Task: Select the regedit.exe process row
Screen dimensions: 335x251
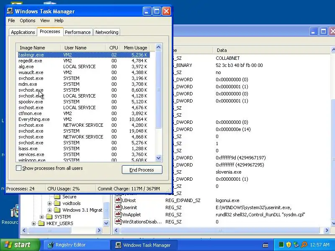Action: 84,61
